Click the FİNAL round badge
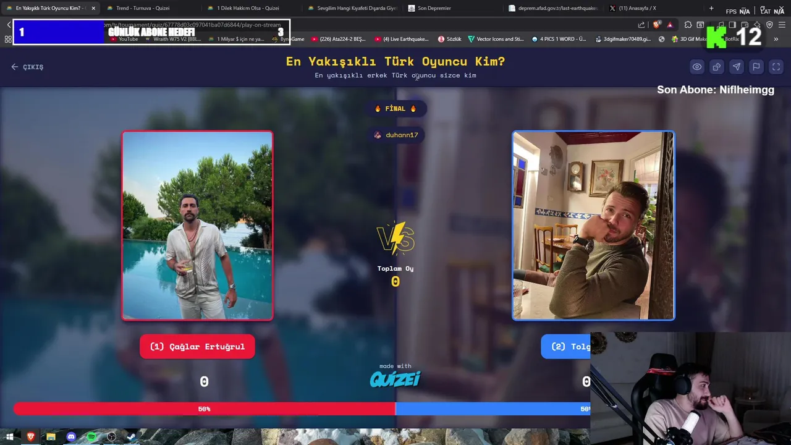 click(x=395, y=109)
